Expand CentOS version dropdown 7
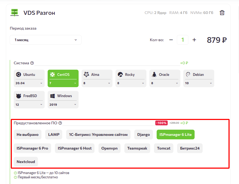 click(63, 83)
